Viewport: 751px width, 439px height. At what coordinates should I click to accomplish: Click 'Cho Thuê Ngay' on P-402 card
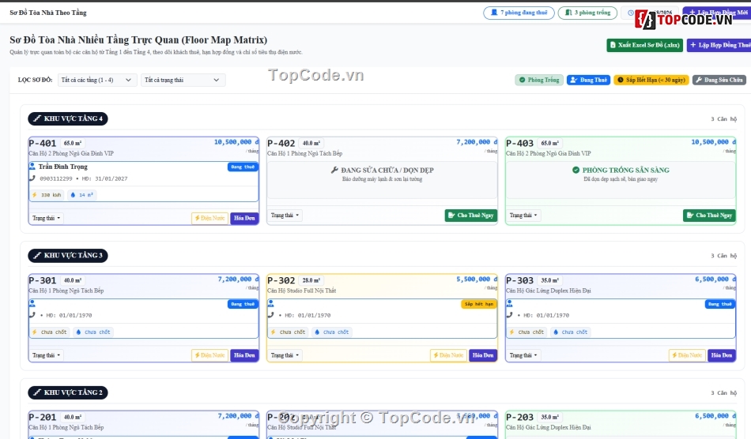[471, 216]
